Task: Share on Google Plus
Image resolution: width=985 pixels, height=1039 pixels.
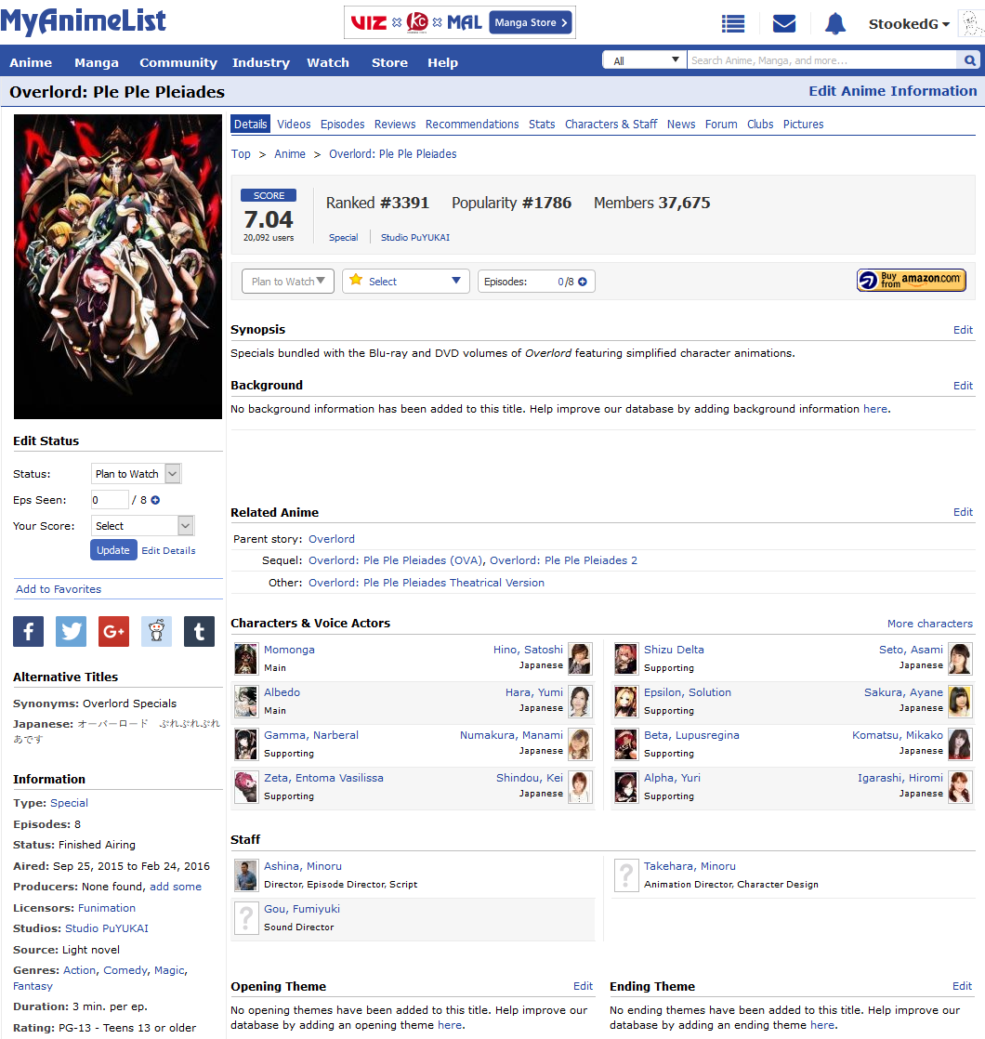Action: pos(113,631)
